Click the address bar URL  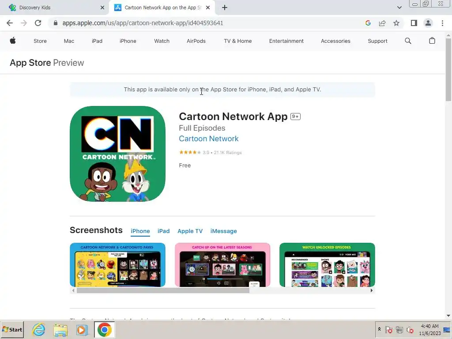point(143,23)
